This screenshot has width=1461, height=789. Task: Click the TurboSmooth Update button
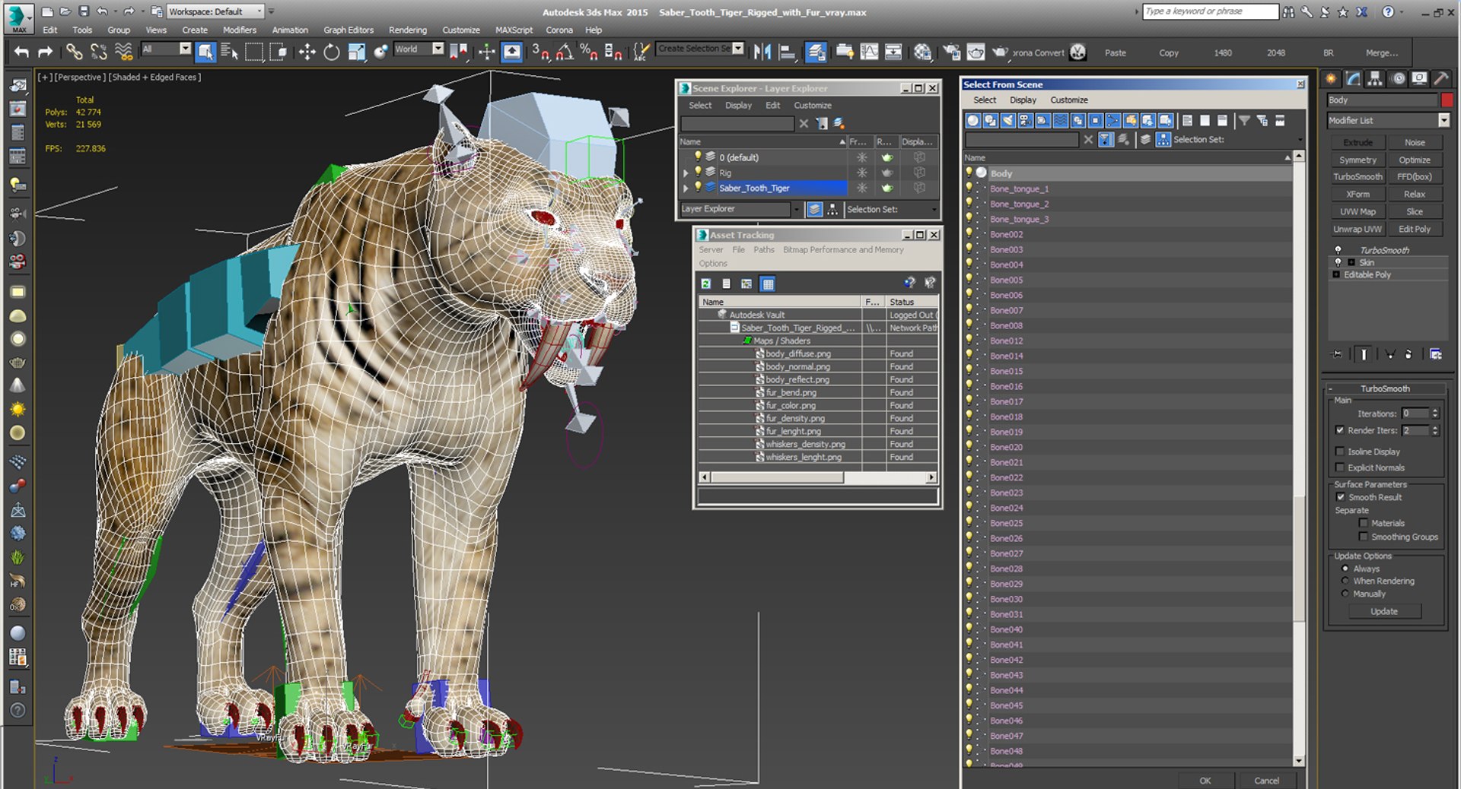(x=1384, y=611)
